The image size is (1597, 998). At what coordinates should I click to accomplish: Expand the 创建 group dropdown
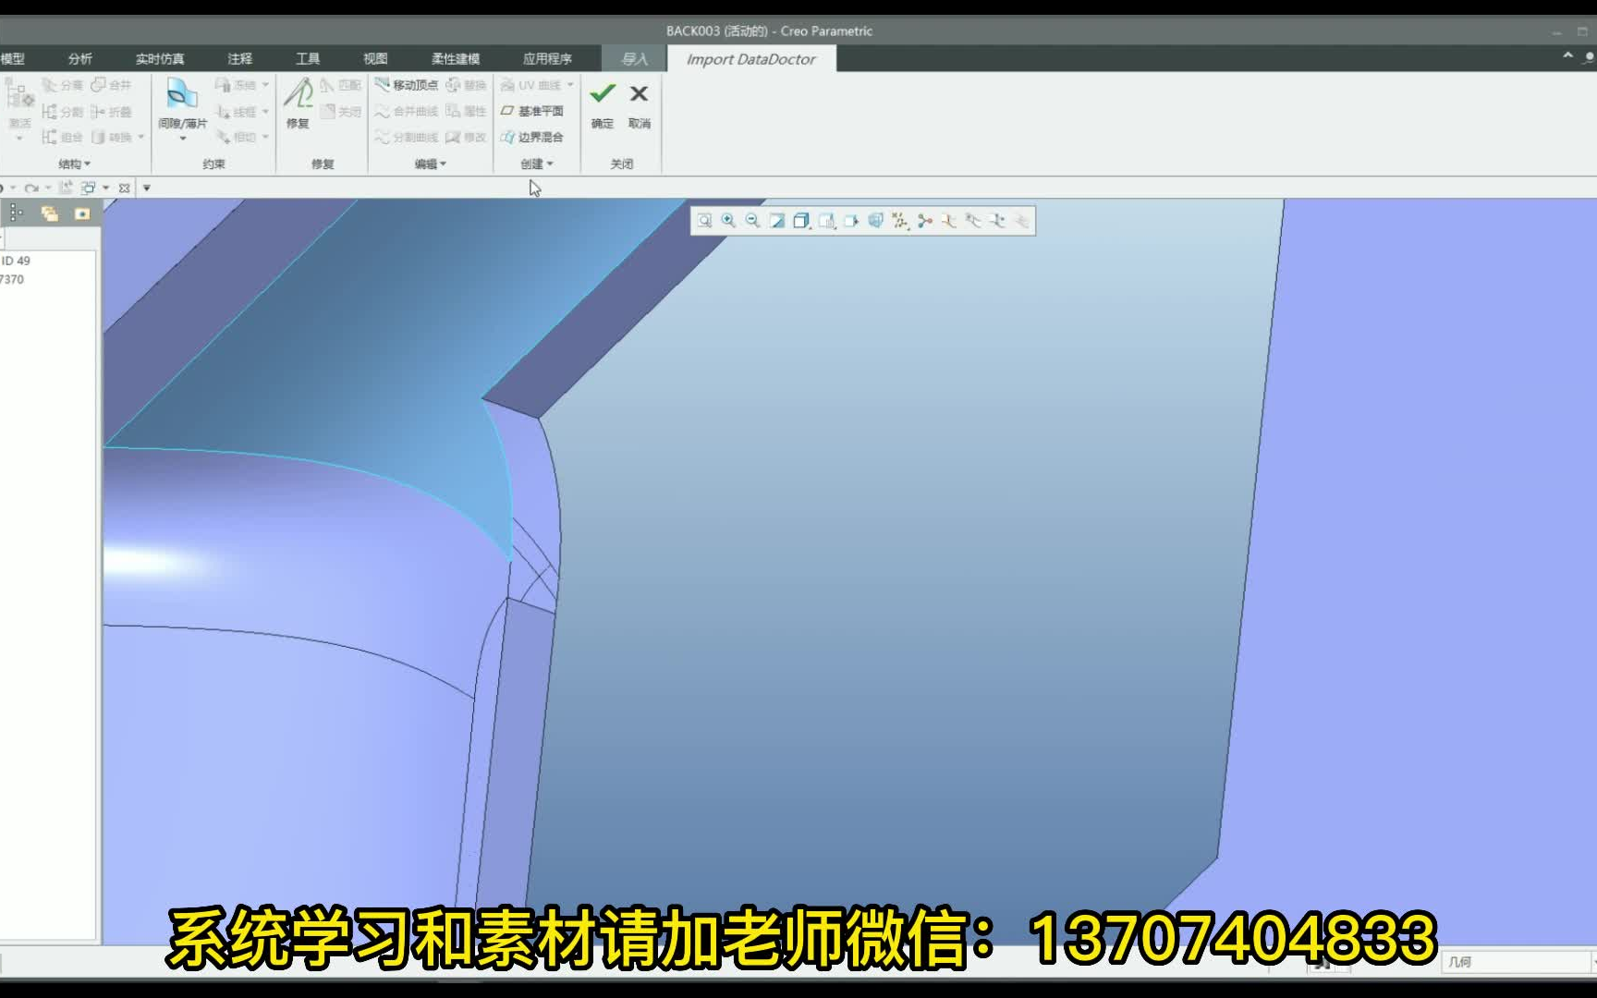(x=537, y=164)
